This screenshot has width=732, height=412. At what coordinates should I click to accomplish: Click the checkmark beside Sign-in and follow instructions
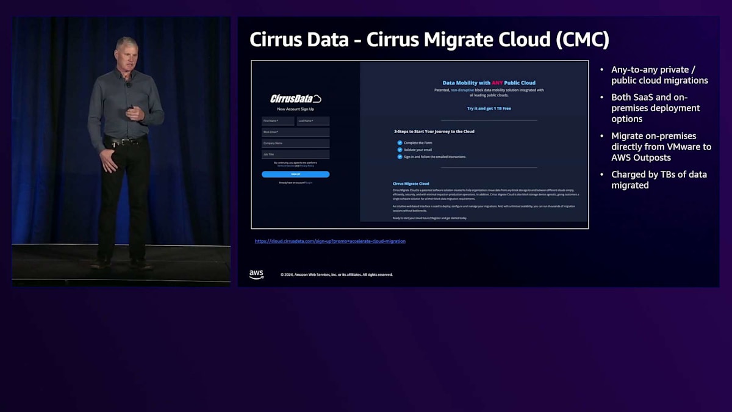[x=400, y=157]
